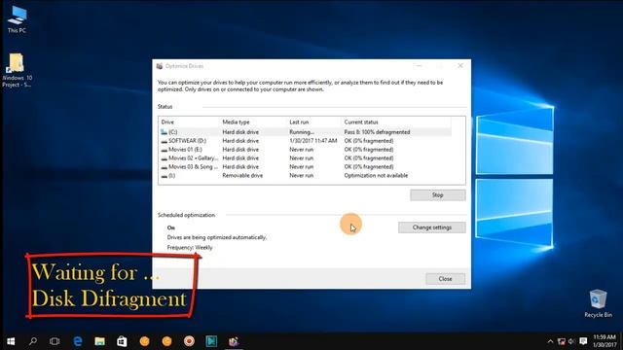Image resolution: width=623 pixels, height=350 pixels.
Task: Click 'Drives are being optimized automatically.' text
Action: click(217, 237)
